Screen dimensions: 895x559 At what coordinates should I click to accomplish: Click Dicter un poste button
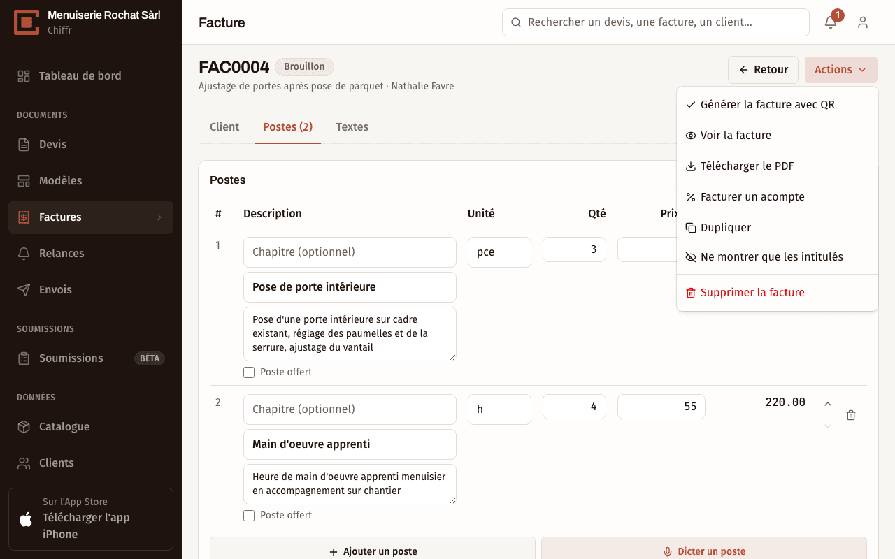pos(704,551)
